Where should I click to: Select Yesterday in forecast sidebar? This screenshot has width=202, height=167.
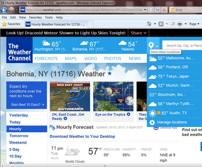coord(19,115)
